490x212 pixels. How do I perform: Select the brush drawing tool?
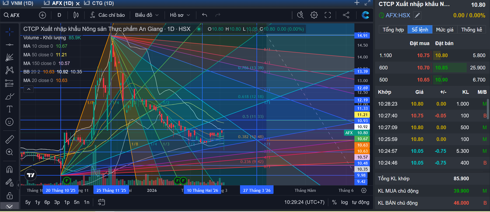pyautogui.click(x=9, y=96)
